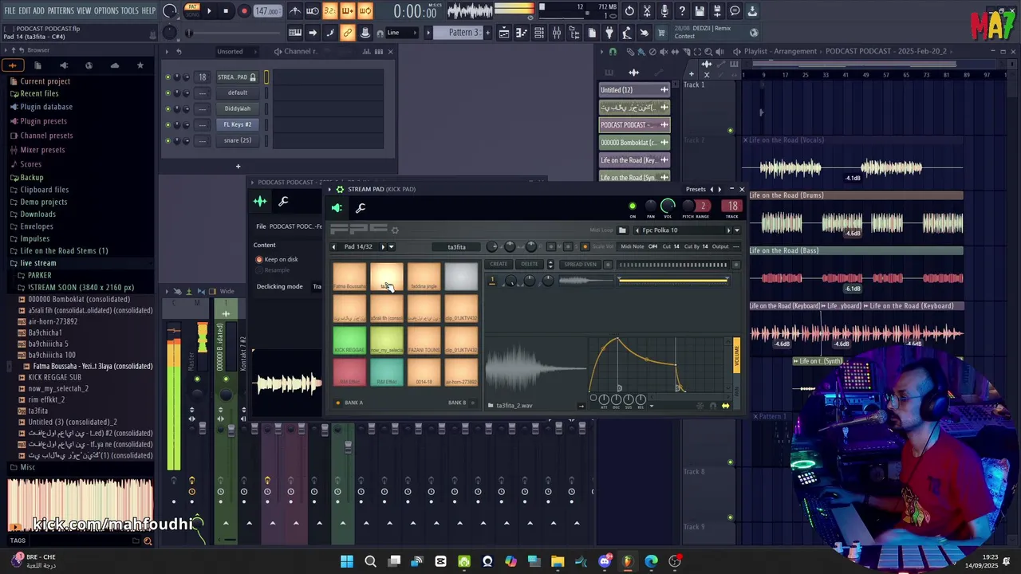The width and height of the screenshot is (1021, 574).
Task: Trigger the FAZANI TOUNS pad
Action: (x=424, y=340)
